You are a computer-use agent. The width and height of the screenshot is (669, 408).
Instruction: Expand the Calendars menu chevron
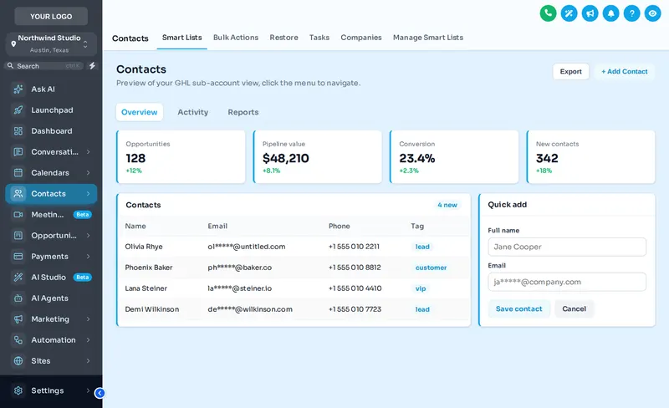point(89,173)
